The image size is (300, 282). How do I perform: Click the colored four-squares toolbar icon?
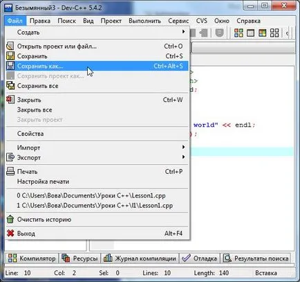(238, 33)
